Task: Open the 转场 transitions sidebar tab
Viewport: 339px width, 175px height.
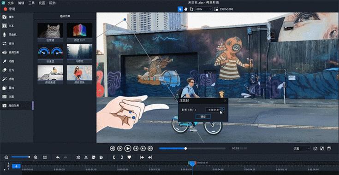Action: pos(17,43)
